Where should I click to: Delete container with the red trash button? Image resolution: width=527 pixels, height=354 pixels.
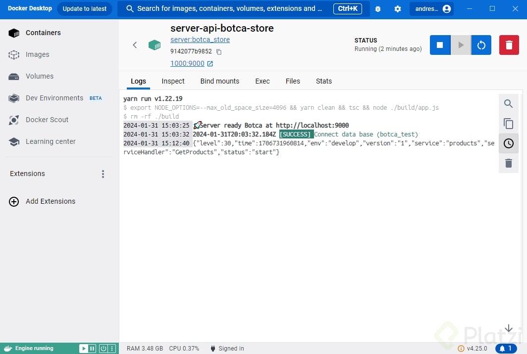[509, 45]
